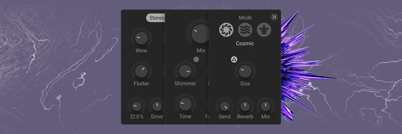The width and height of the screenshot is (402, 134).
Task: Select the third reverb mode icon
Action: [x=264, y=30]
